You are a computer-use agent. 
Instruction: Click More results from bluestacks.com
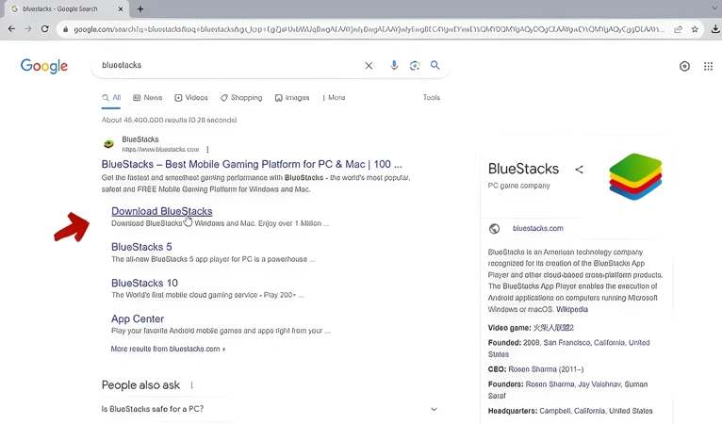[x=168, y=349]
